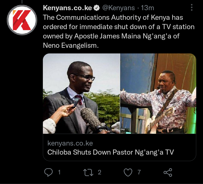Screen dimensions: 203x184
Task: Open the photo of pastor with guitar
Action: [x=158, y=94]
